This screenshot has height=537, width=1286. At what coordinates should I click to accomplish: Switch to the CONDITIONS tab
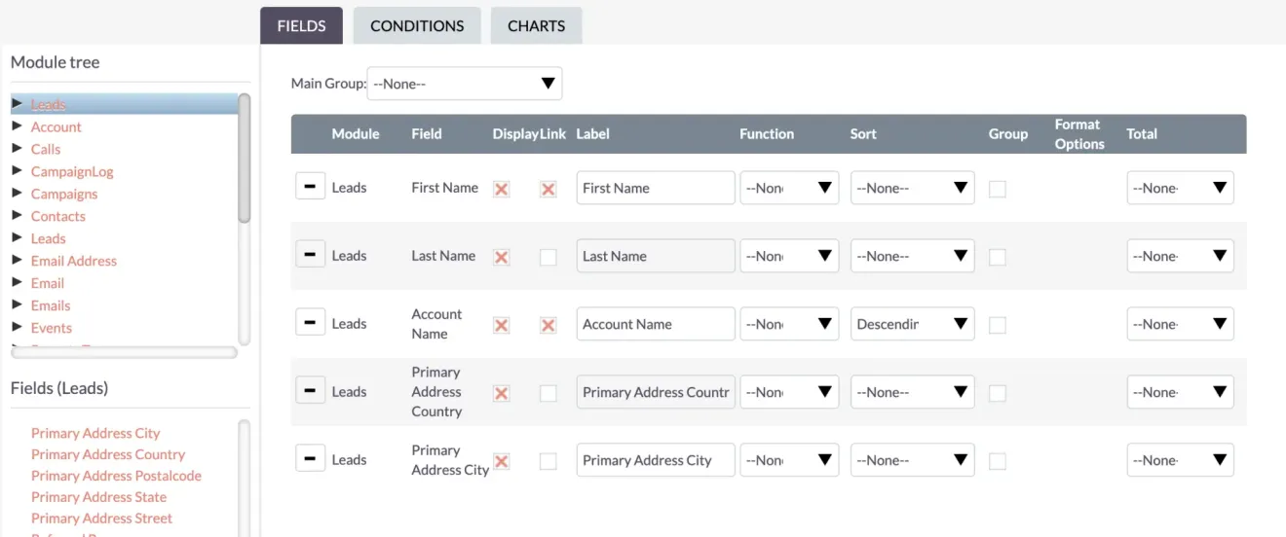417,26
